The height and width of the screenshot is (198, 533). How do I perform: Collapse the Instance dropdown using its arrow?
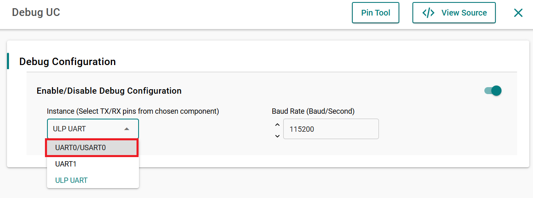point(127,129)
